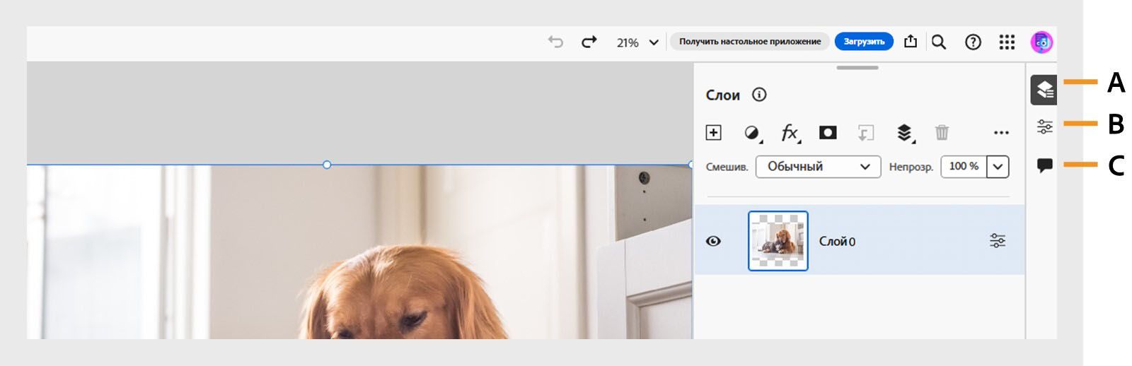Viewport: 1132px width, 366px height.
Task: Select the "Слой 0" layer thumbnail
Action: coord(778,241)
